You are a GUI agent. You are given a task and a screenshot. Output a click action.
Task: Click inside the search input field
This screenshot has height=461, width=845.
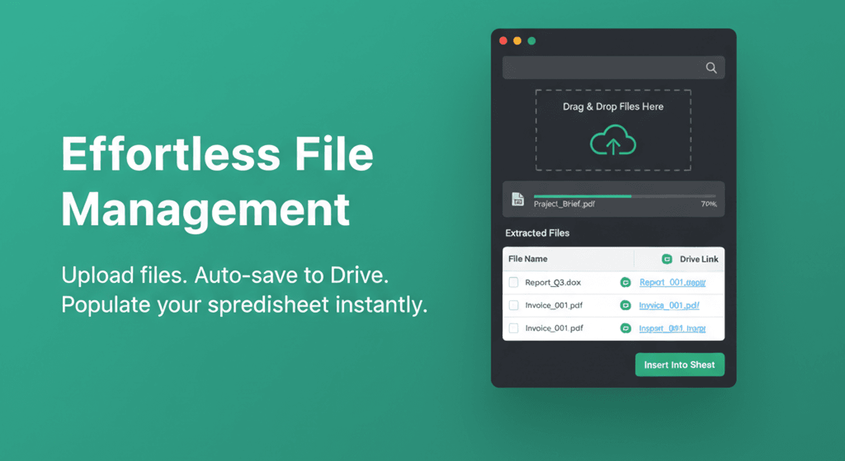(600, 67)
